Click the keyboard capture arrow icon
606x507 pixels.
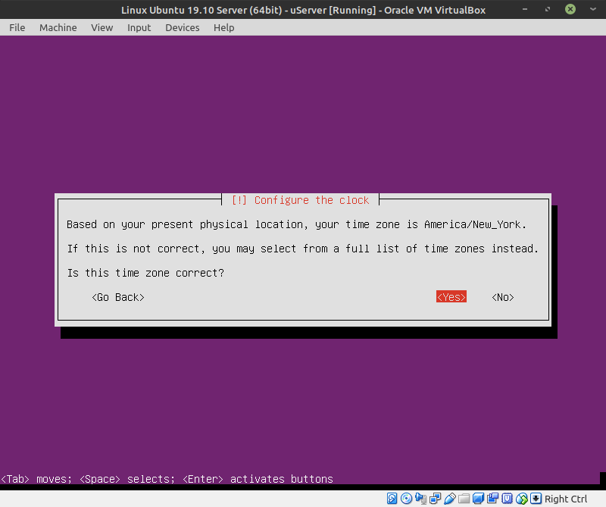[x=536, y=499]
